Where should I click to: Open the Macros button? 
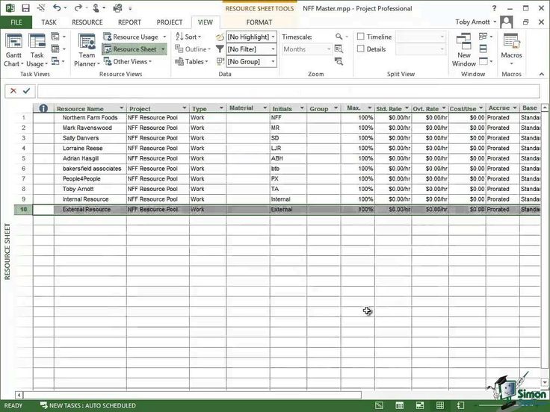point(511,49)
